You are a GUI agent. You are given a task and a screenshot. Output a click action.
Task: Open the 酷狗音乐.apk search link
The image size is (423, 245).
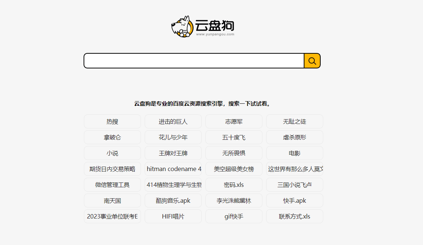coord(173,200)
